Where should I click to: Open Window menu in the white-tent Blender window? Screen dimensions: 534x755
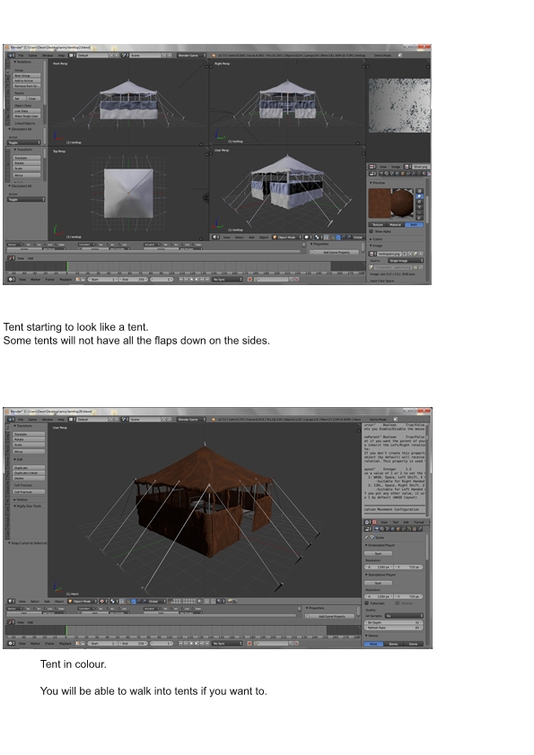click(x=48, y=56)
